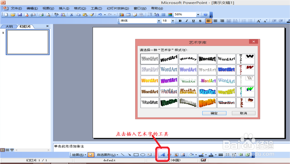
Task: Click the Open folder icon
Action: tap(13, 14)
